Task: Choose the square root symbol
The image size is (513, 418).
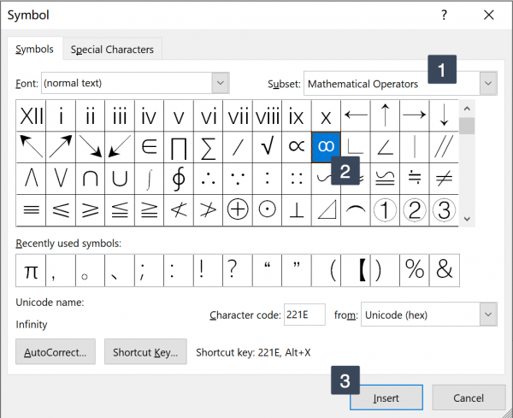Action: coord(267,147)
